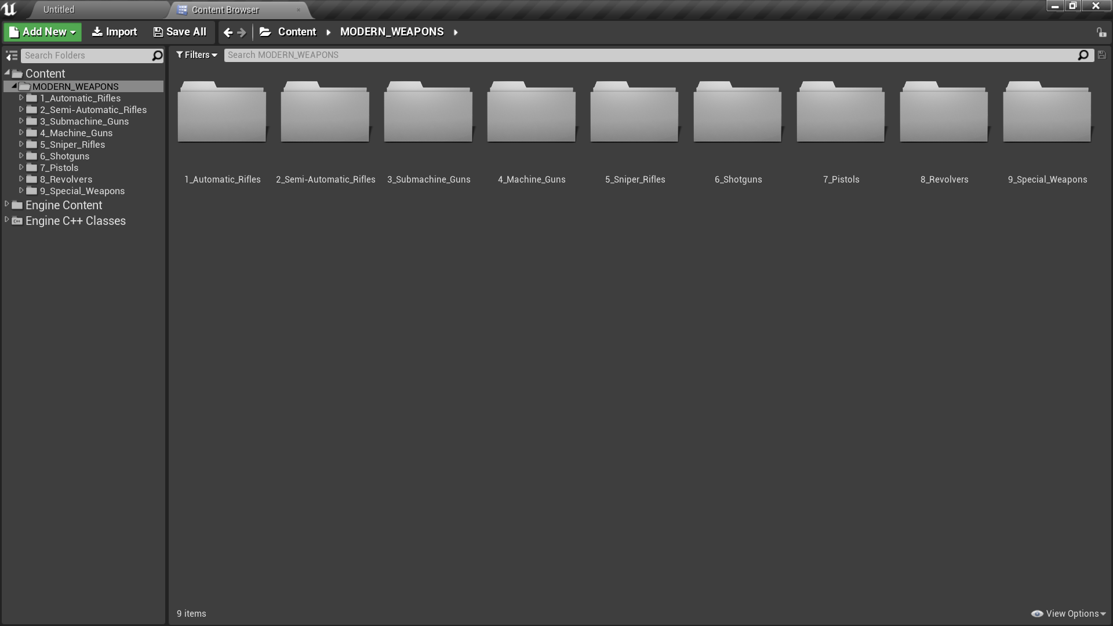Click the Search Folders input field
Viewport: 1113px width, 626px height.
coord(86,54)
